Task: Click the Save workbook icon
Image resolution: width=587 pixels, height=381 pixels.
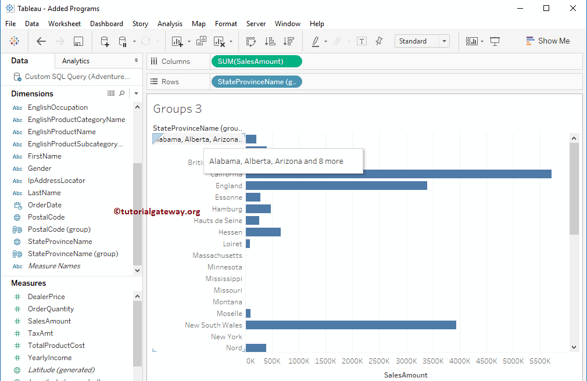Action: coord(78,41)
